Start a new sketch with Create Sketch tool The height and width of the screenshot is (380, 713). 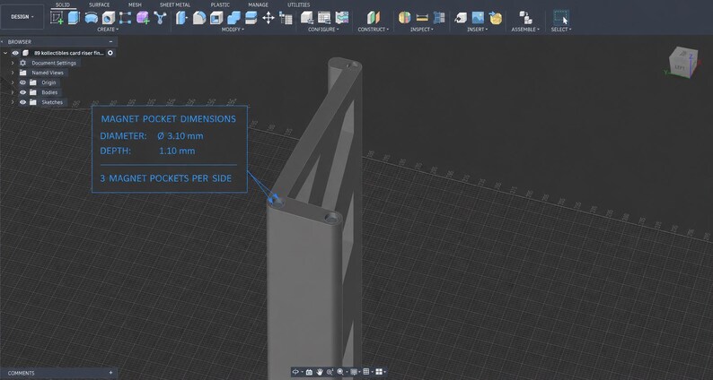57,18
